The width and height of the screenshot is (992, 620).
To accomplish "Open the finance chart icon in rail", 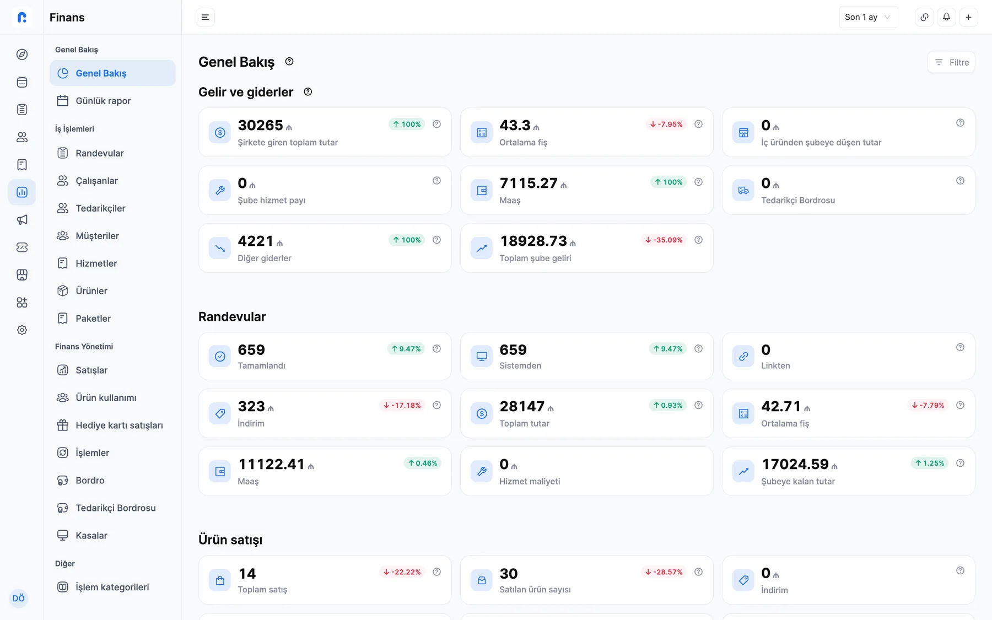I will pyautogui.click(x=22, y=192).
